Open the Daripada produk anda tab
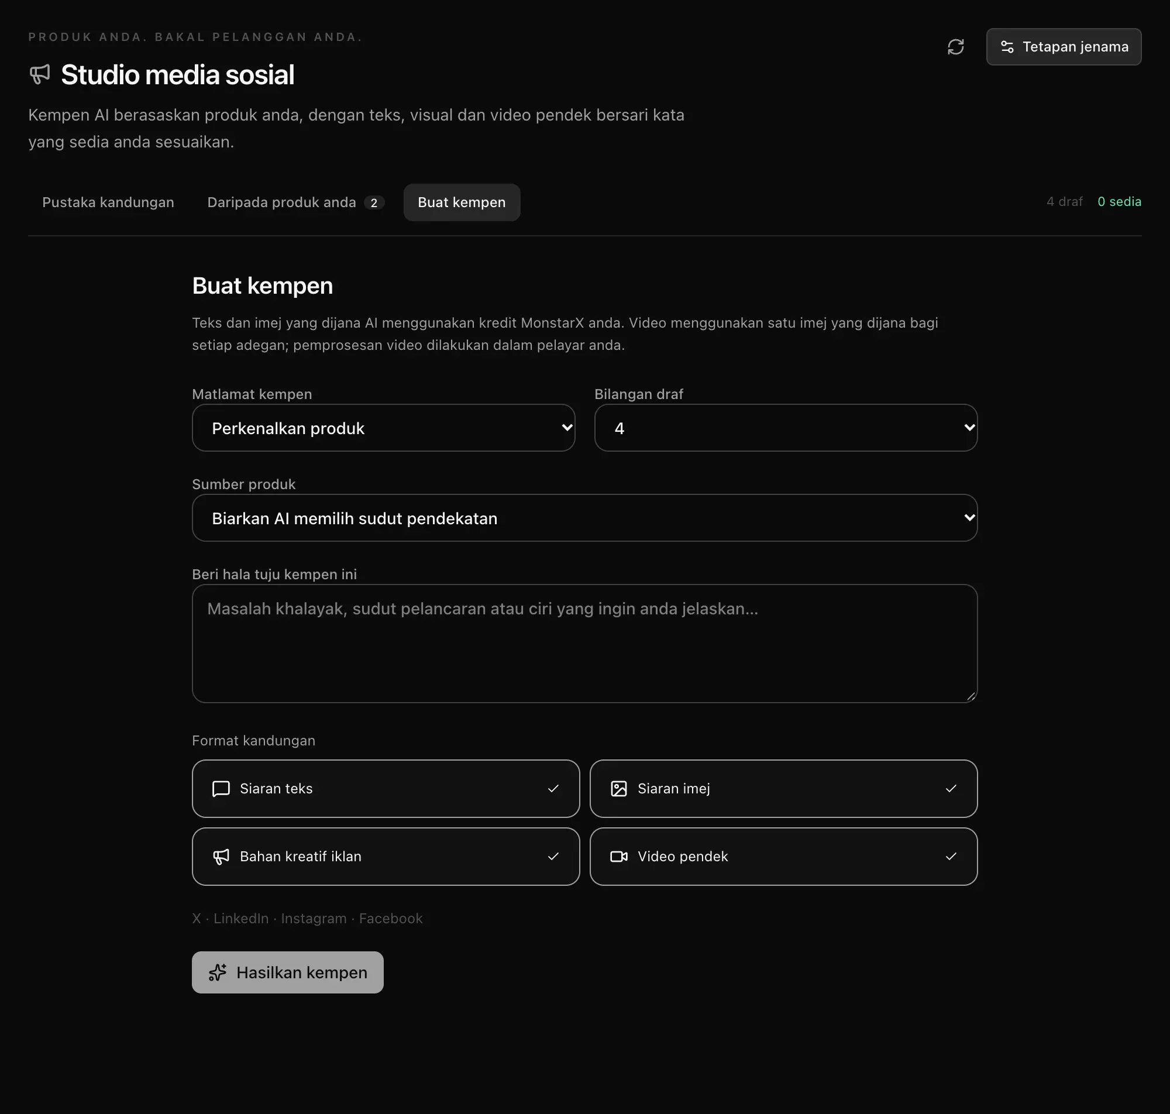This screenshot has width=1170, height=1114. 295,202
